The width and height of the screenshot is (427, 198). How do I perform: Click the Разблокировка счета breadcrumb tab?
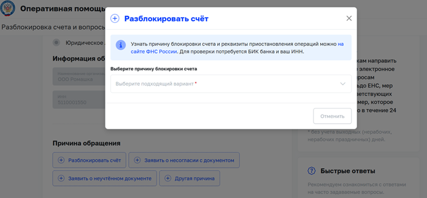[x=52, y=26]
